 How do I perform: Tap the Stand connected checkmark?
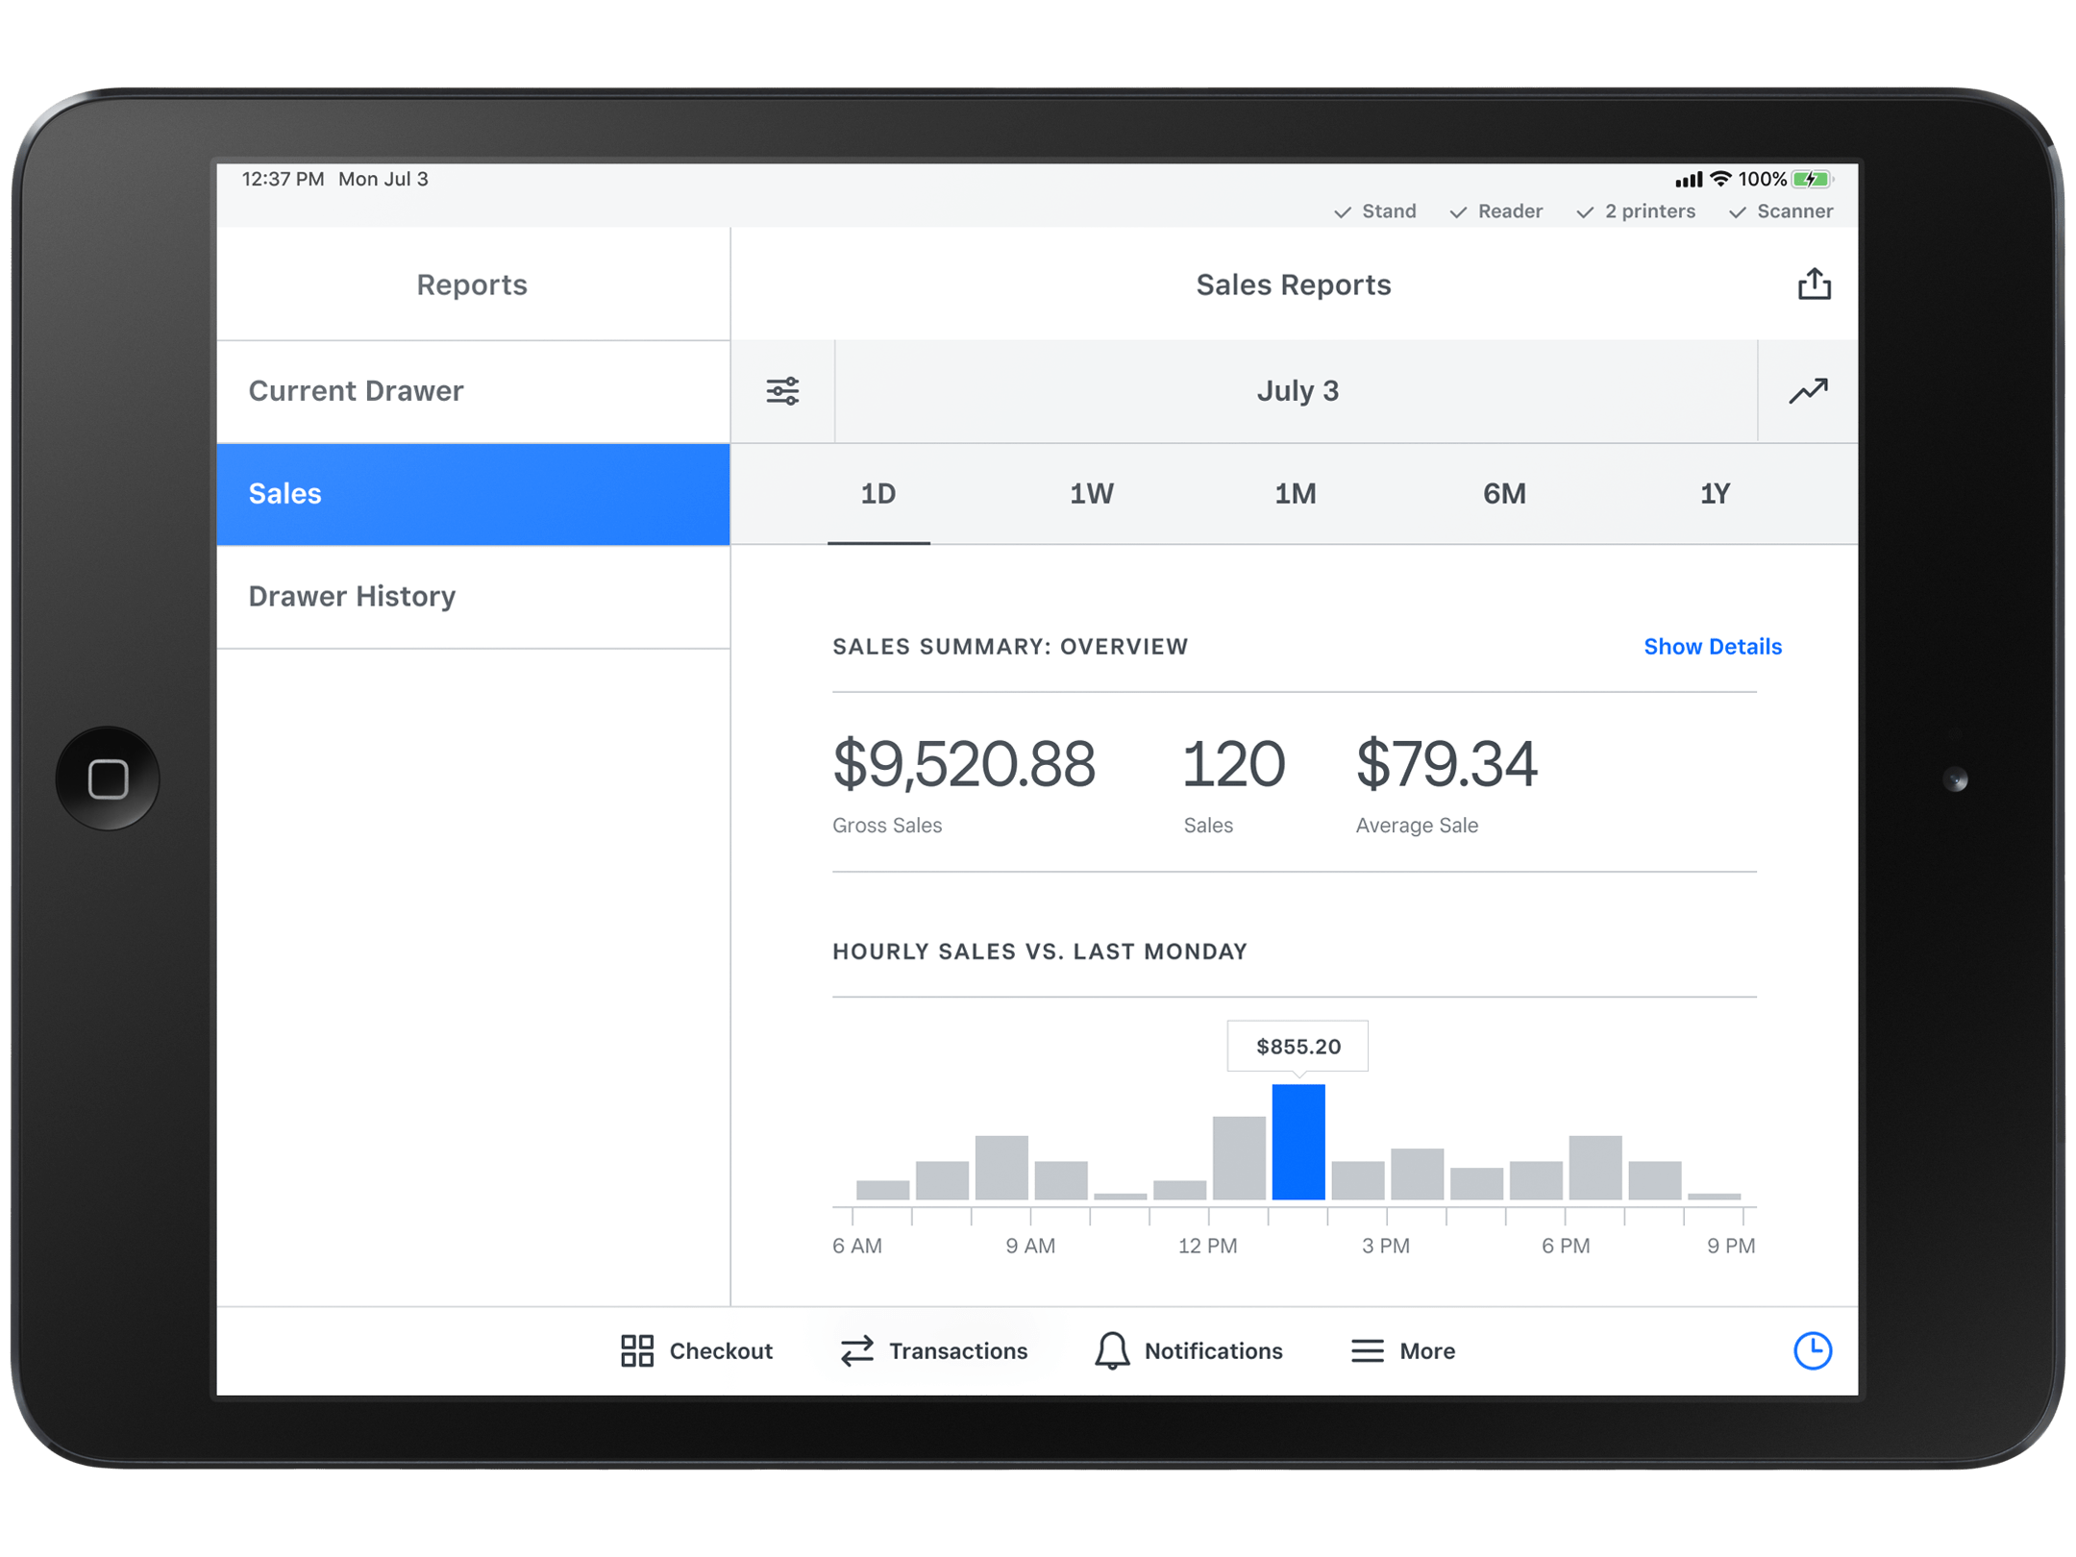click(1344, 212)
